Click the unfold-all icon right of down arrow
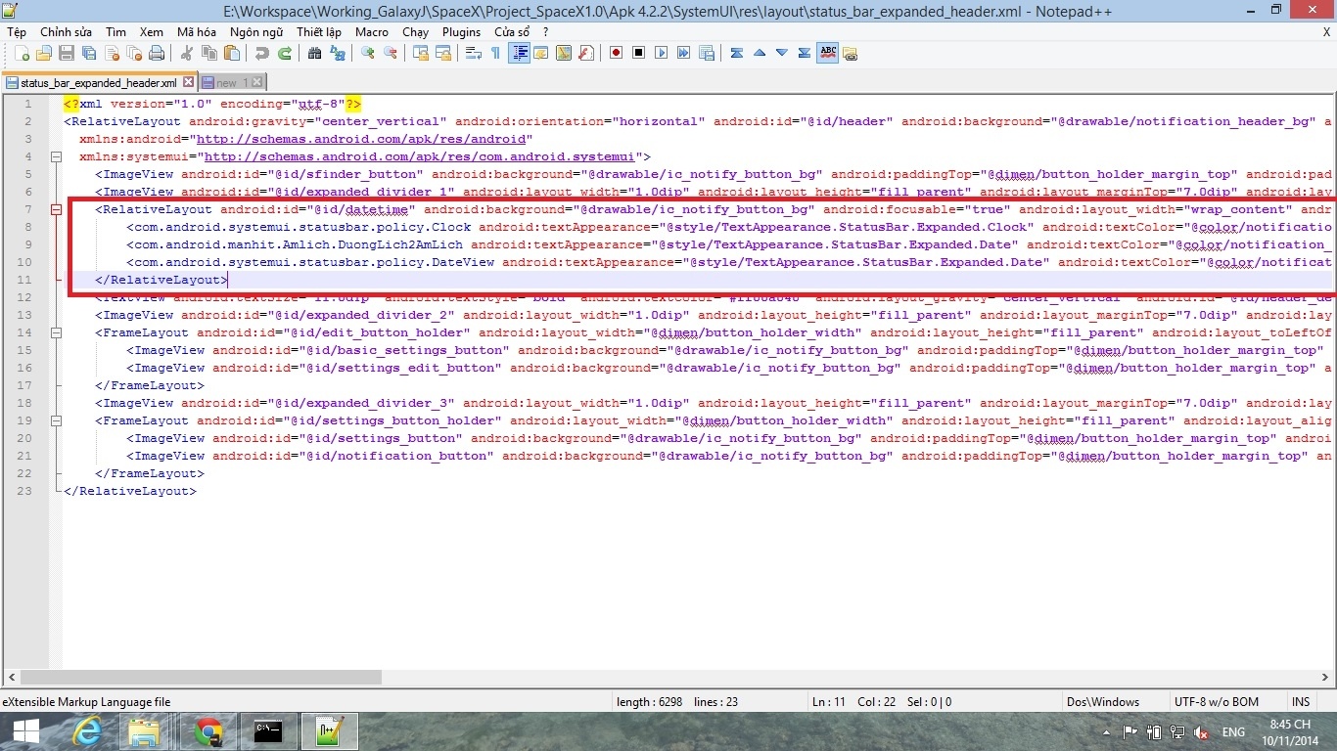The image size is (1337, 751). coord(805,53)
